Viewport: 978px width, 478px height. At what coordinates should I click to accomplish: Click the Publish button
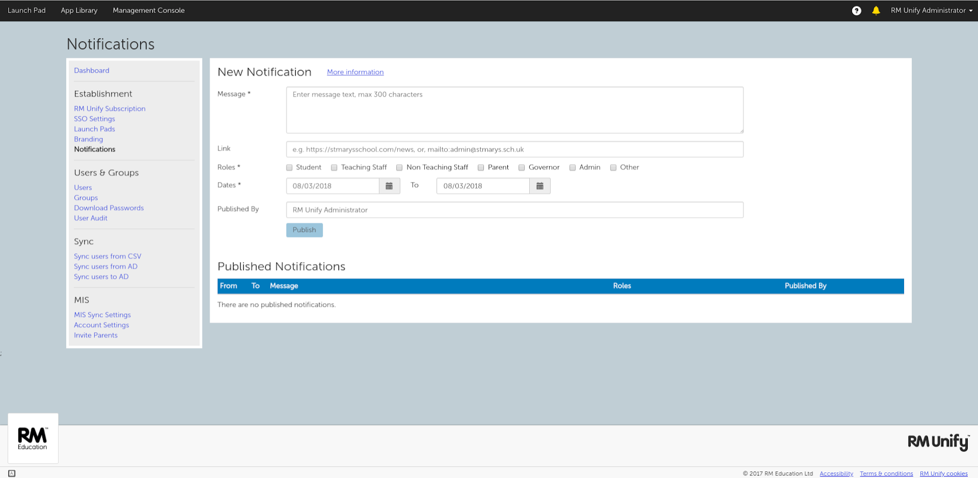tap(304, 230)
